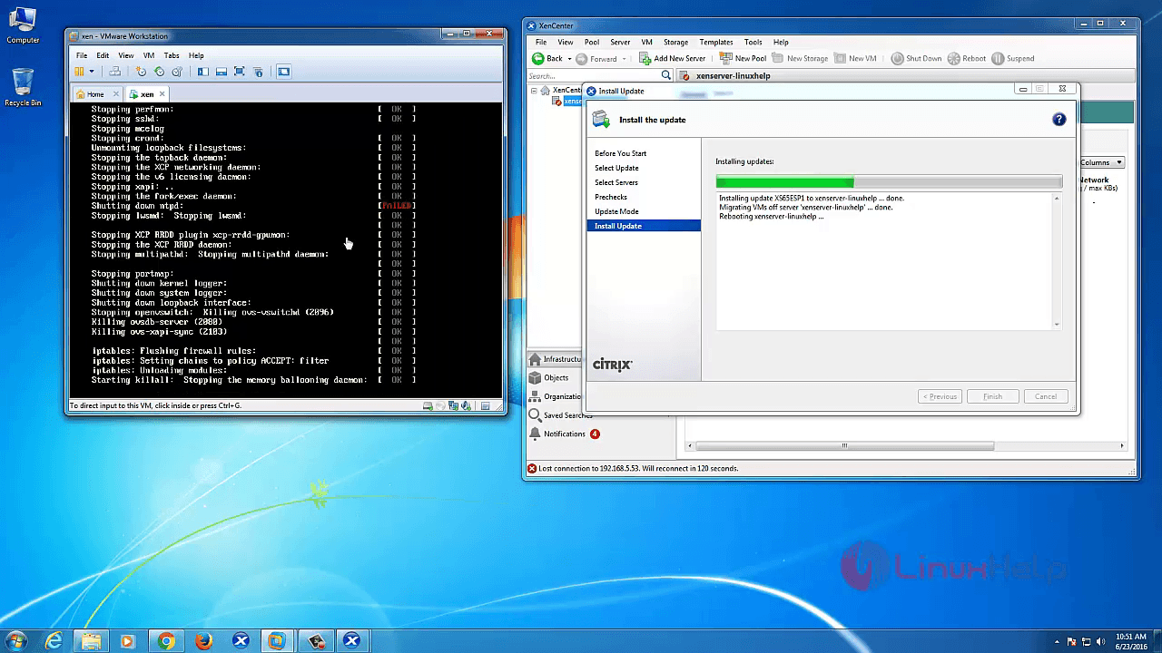The height and width of the screenshot is (653, 1162).
Task: Open Firefox from the taskbar
Action: click(x=203, y=641)
